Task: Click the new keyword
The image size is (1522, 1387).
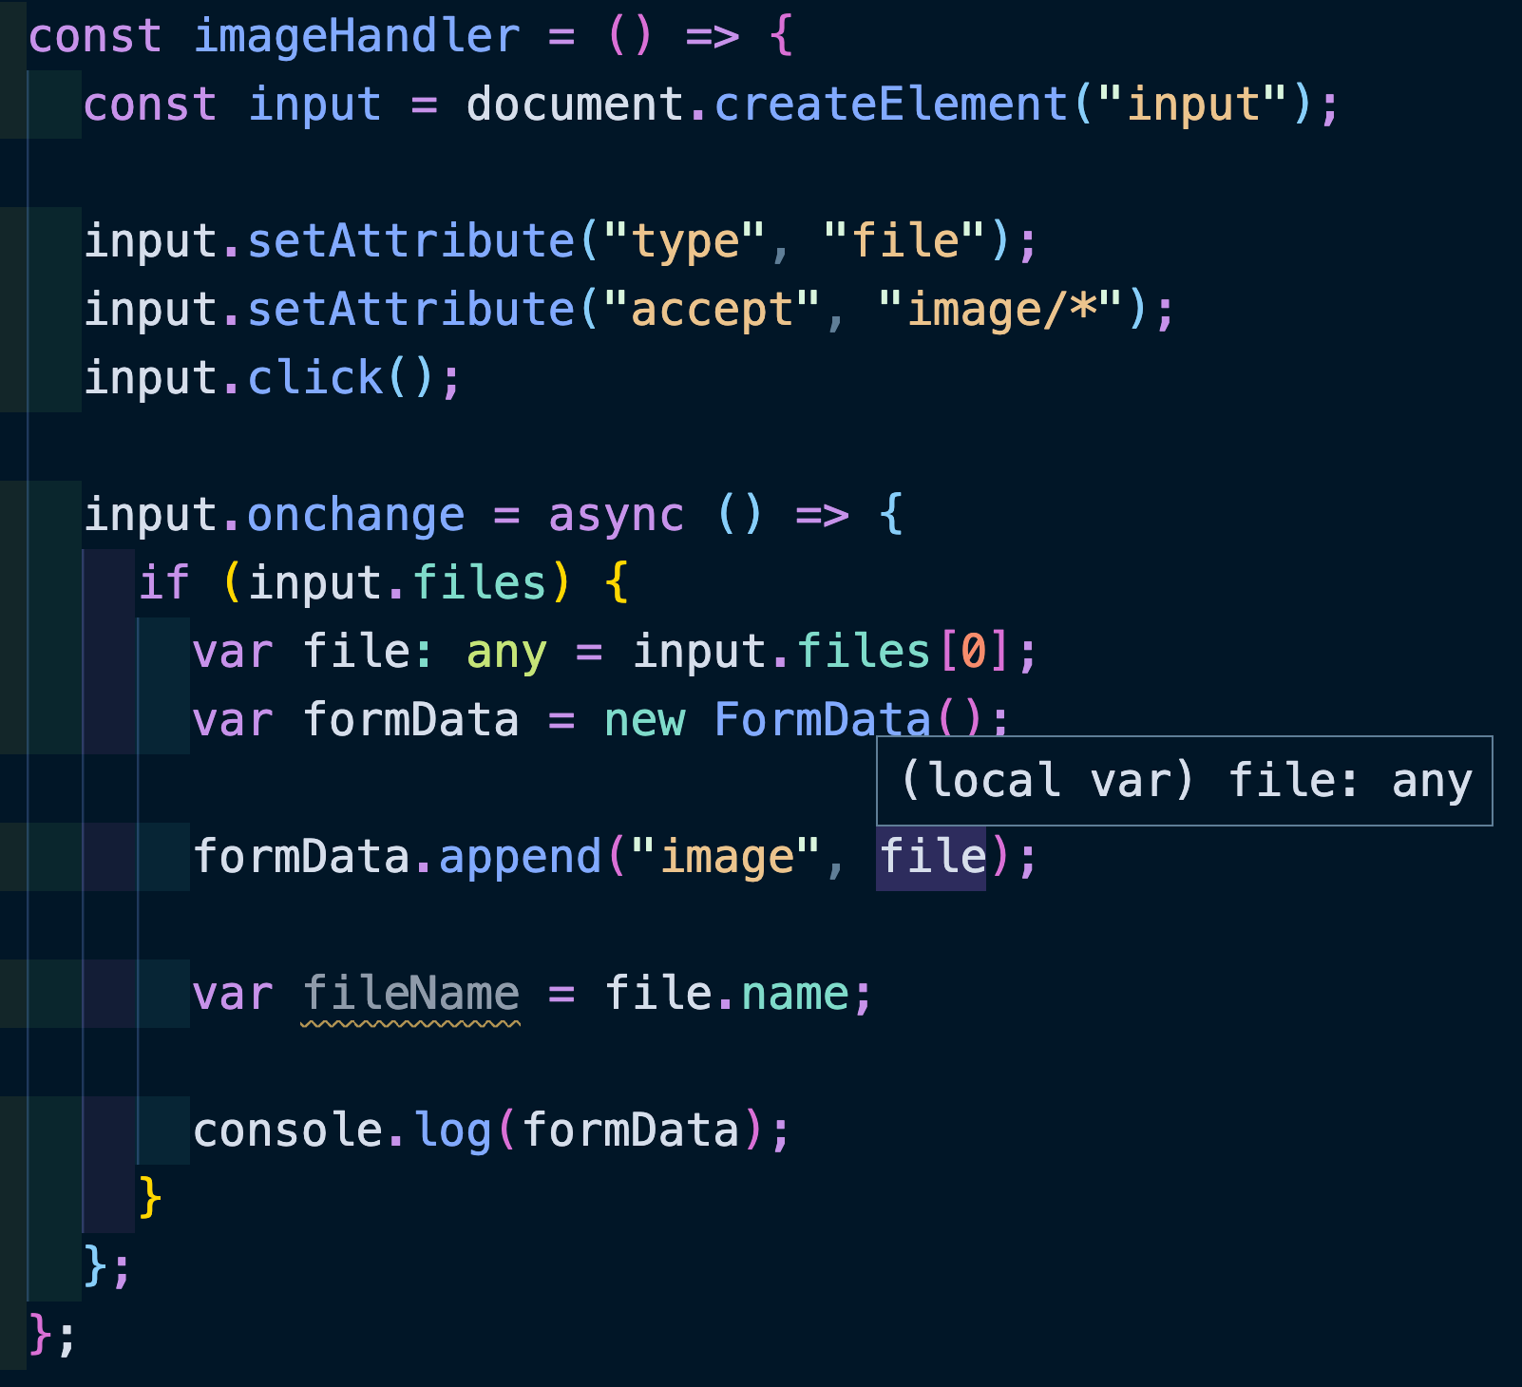Action: (644, 720)
